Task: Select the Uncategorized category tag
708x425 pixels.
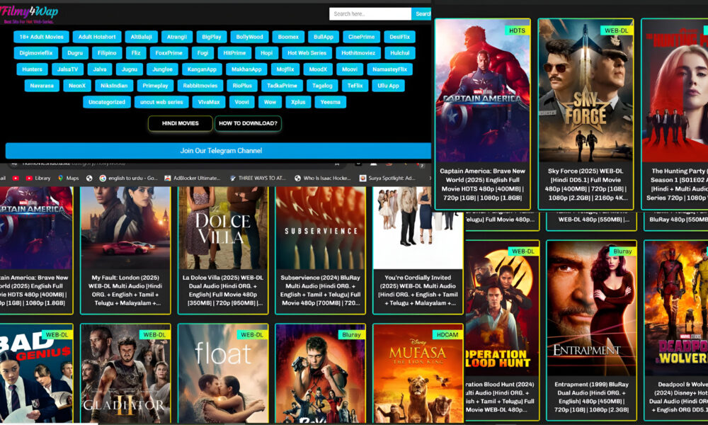Action: click(x=107, y=102)
